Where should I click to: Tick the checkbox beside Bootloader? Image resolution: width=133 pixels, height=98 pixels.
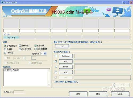tap(56, 56)
